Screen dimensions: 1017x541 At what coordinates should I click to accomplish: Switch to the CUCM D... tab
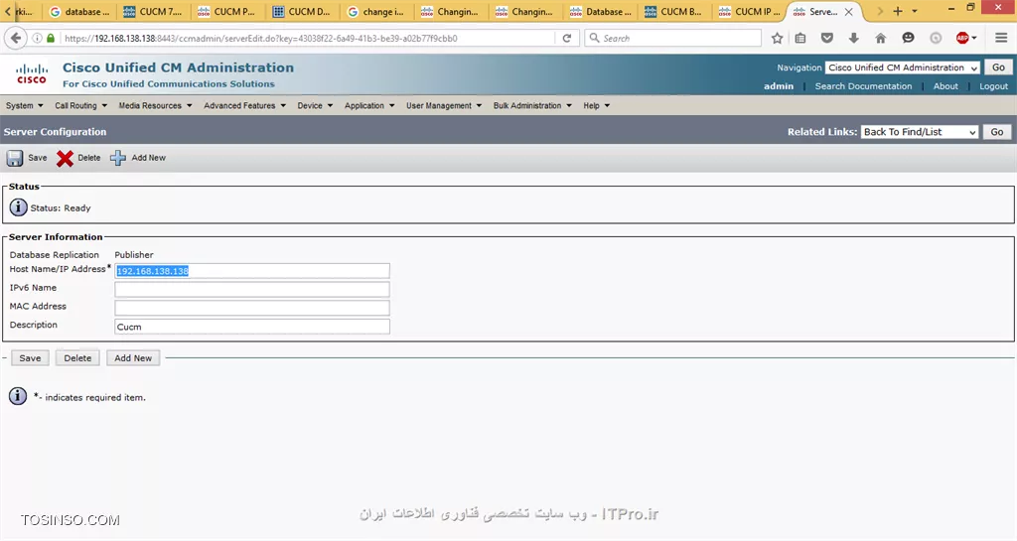click(x=302, y=12)
